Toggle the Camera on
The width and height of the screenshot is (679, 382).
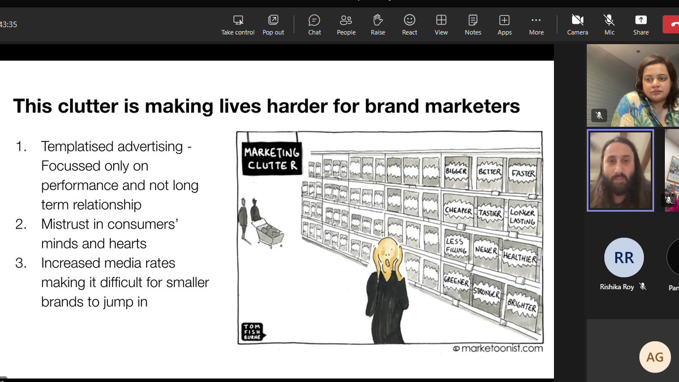coord(577,25)
